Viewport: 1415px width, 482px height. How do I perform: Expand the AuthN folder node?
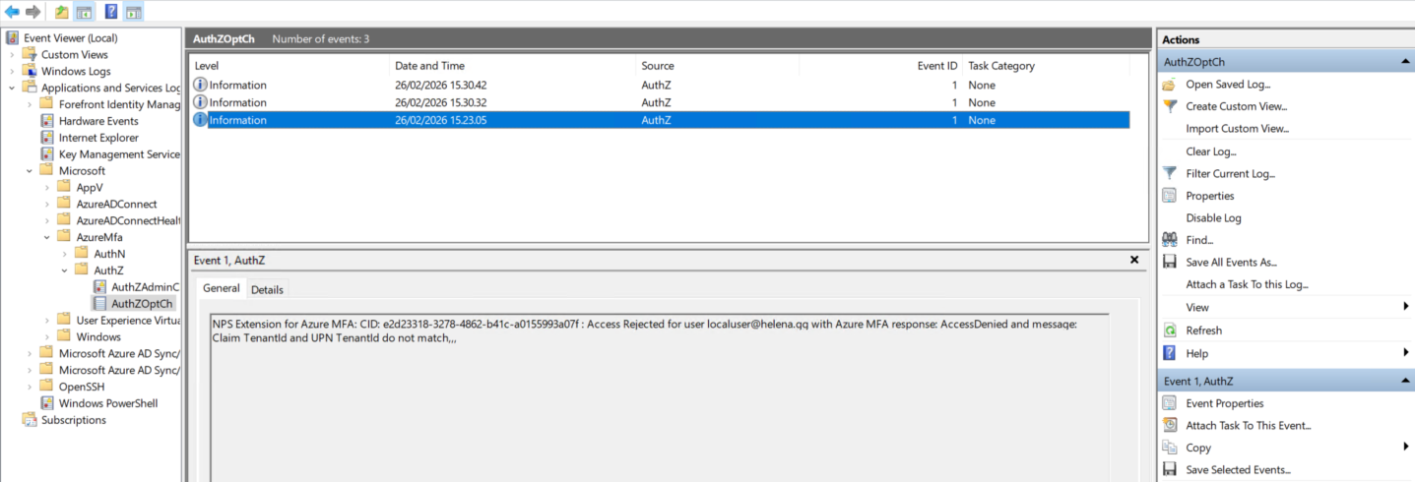[65, 254]
